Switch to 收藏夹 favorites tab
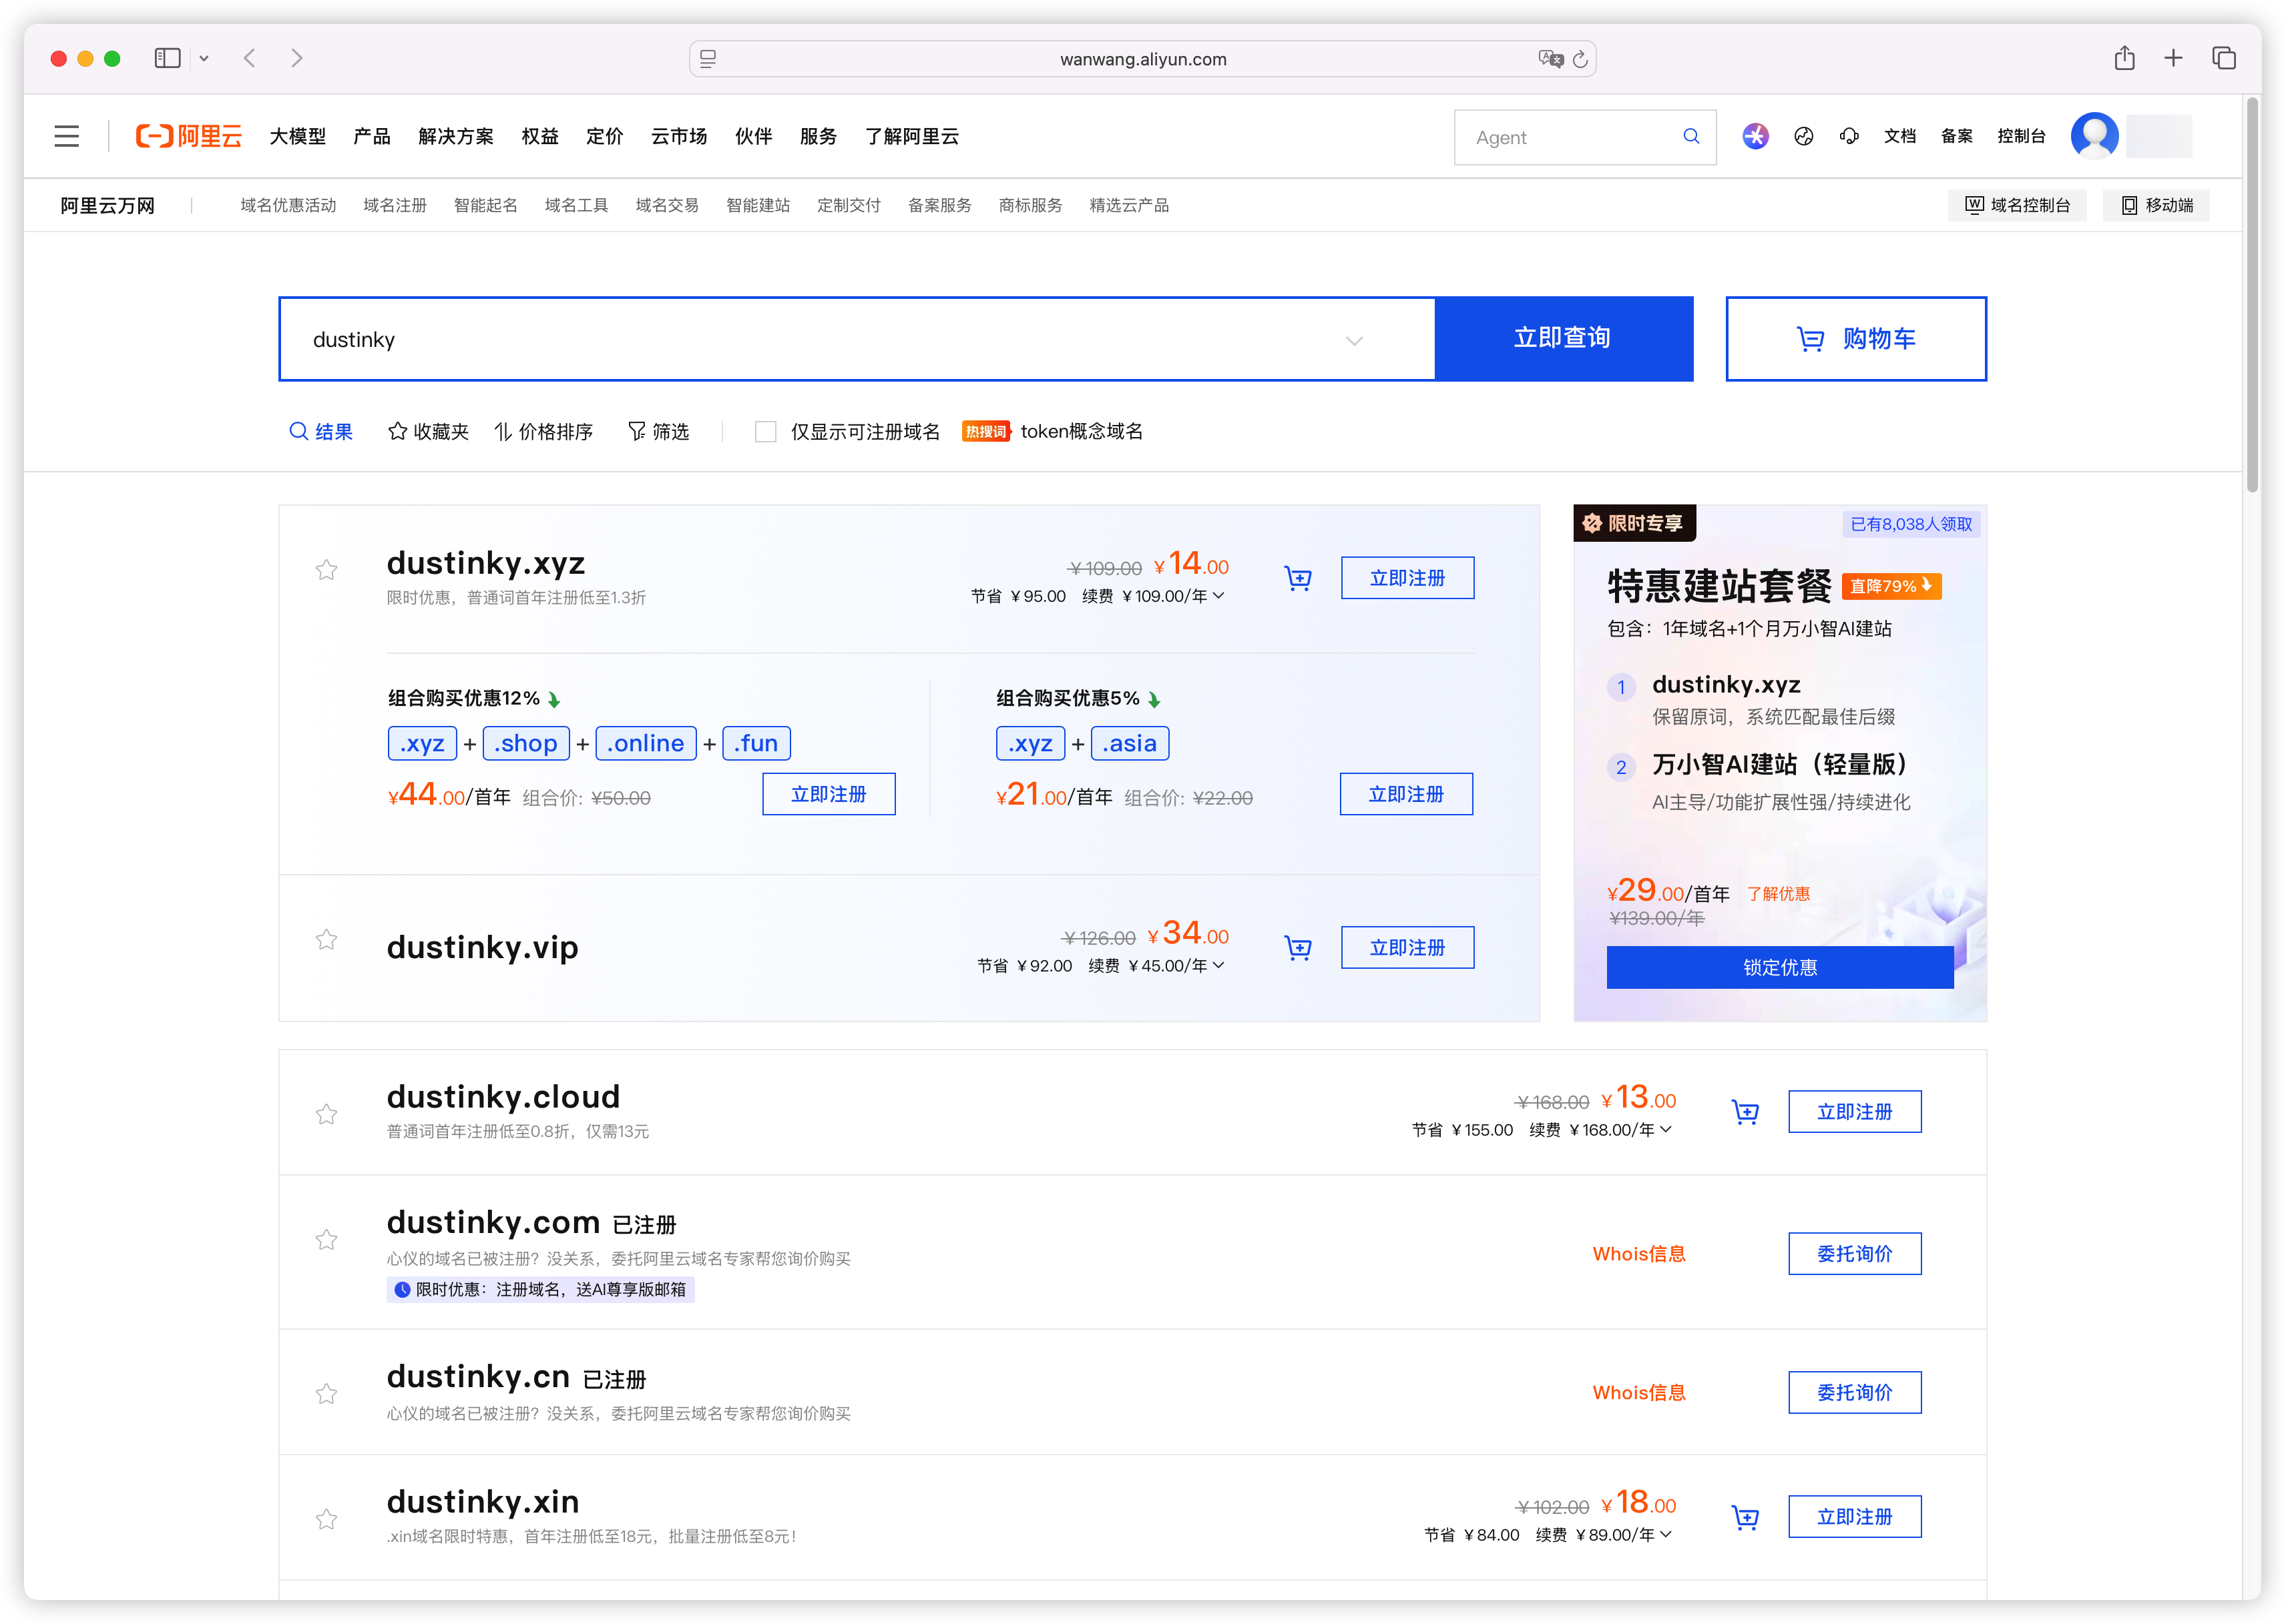 coord(427,432)
